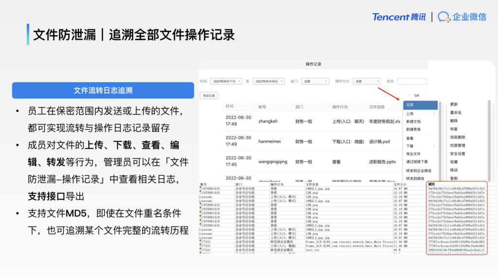Click the 导出记录 button
The width and height of the screenshot is (498, 277).
tap(209, 96)
